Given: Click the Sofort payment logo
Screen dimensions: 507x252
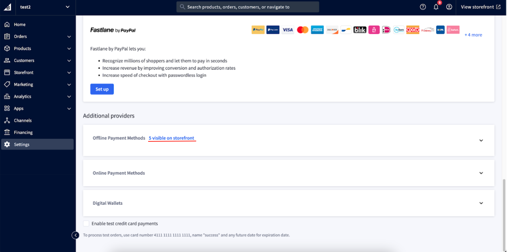Looking at the screenshot, I should coord(453,30).
